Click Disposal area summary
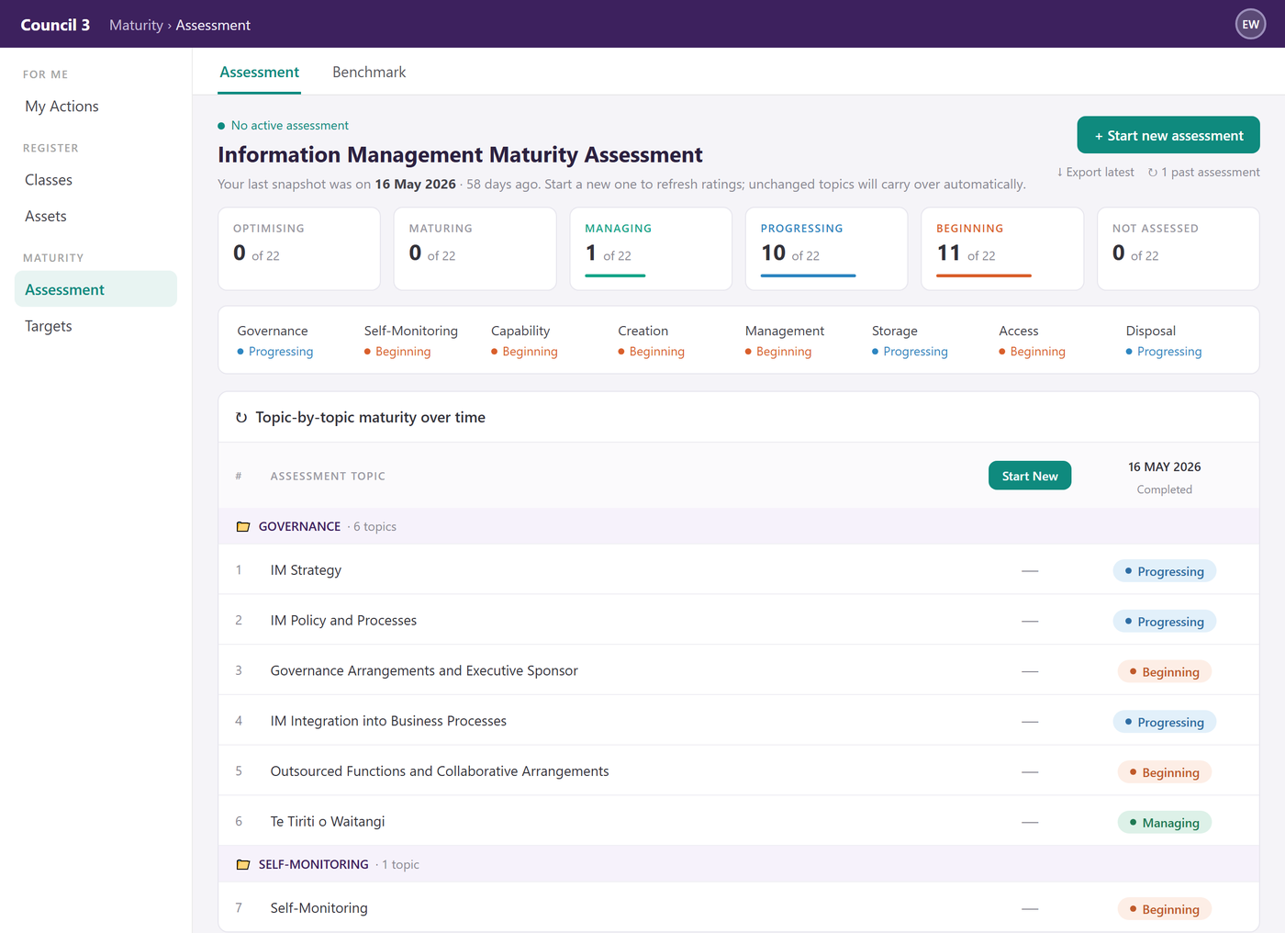Image resolution: width=1285 pixels, height=933 pixels. (x=1164, y=341)
